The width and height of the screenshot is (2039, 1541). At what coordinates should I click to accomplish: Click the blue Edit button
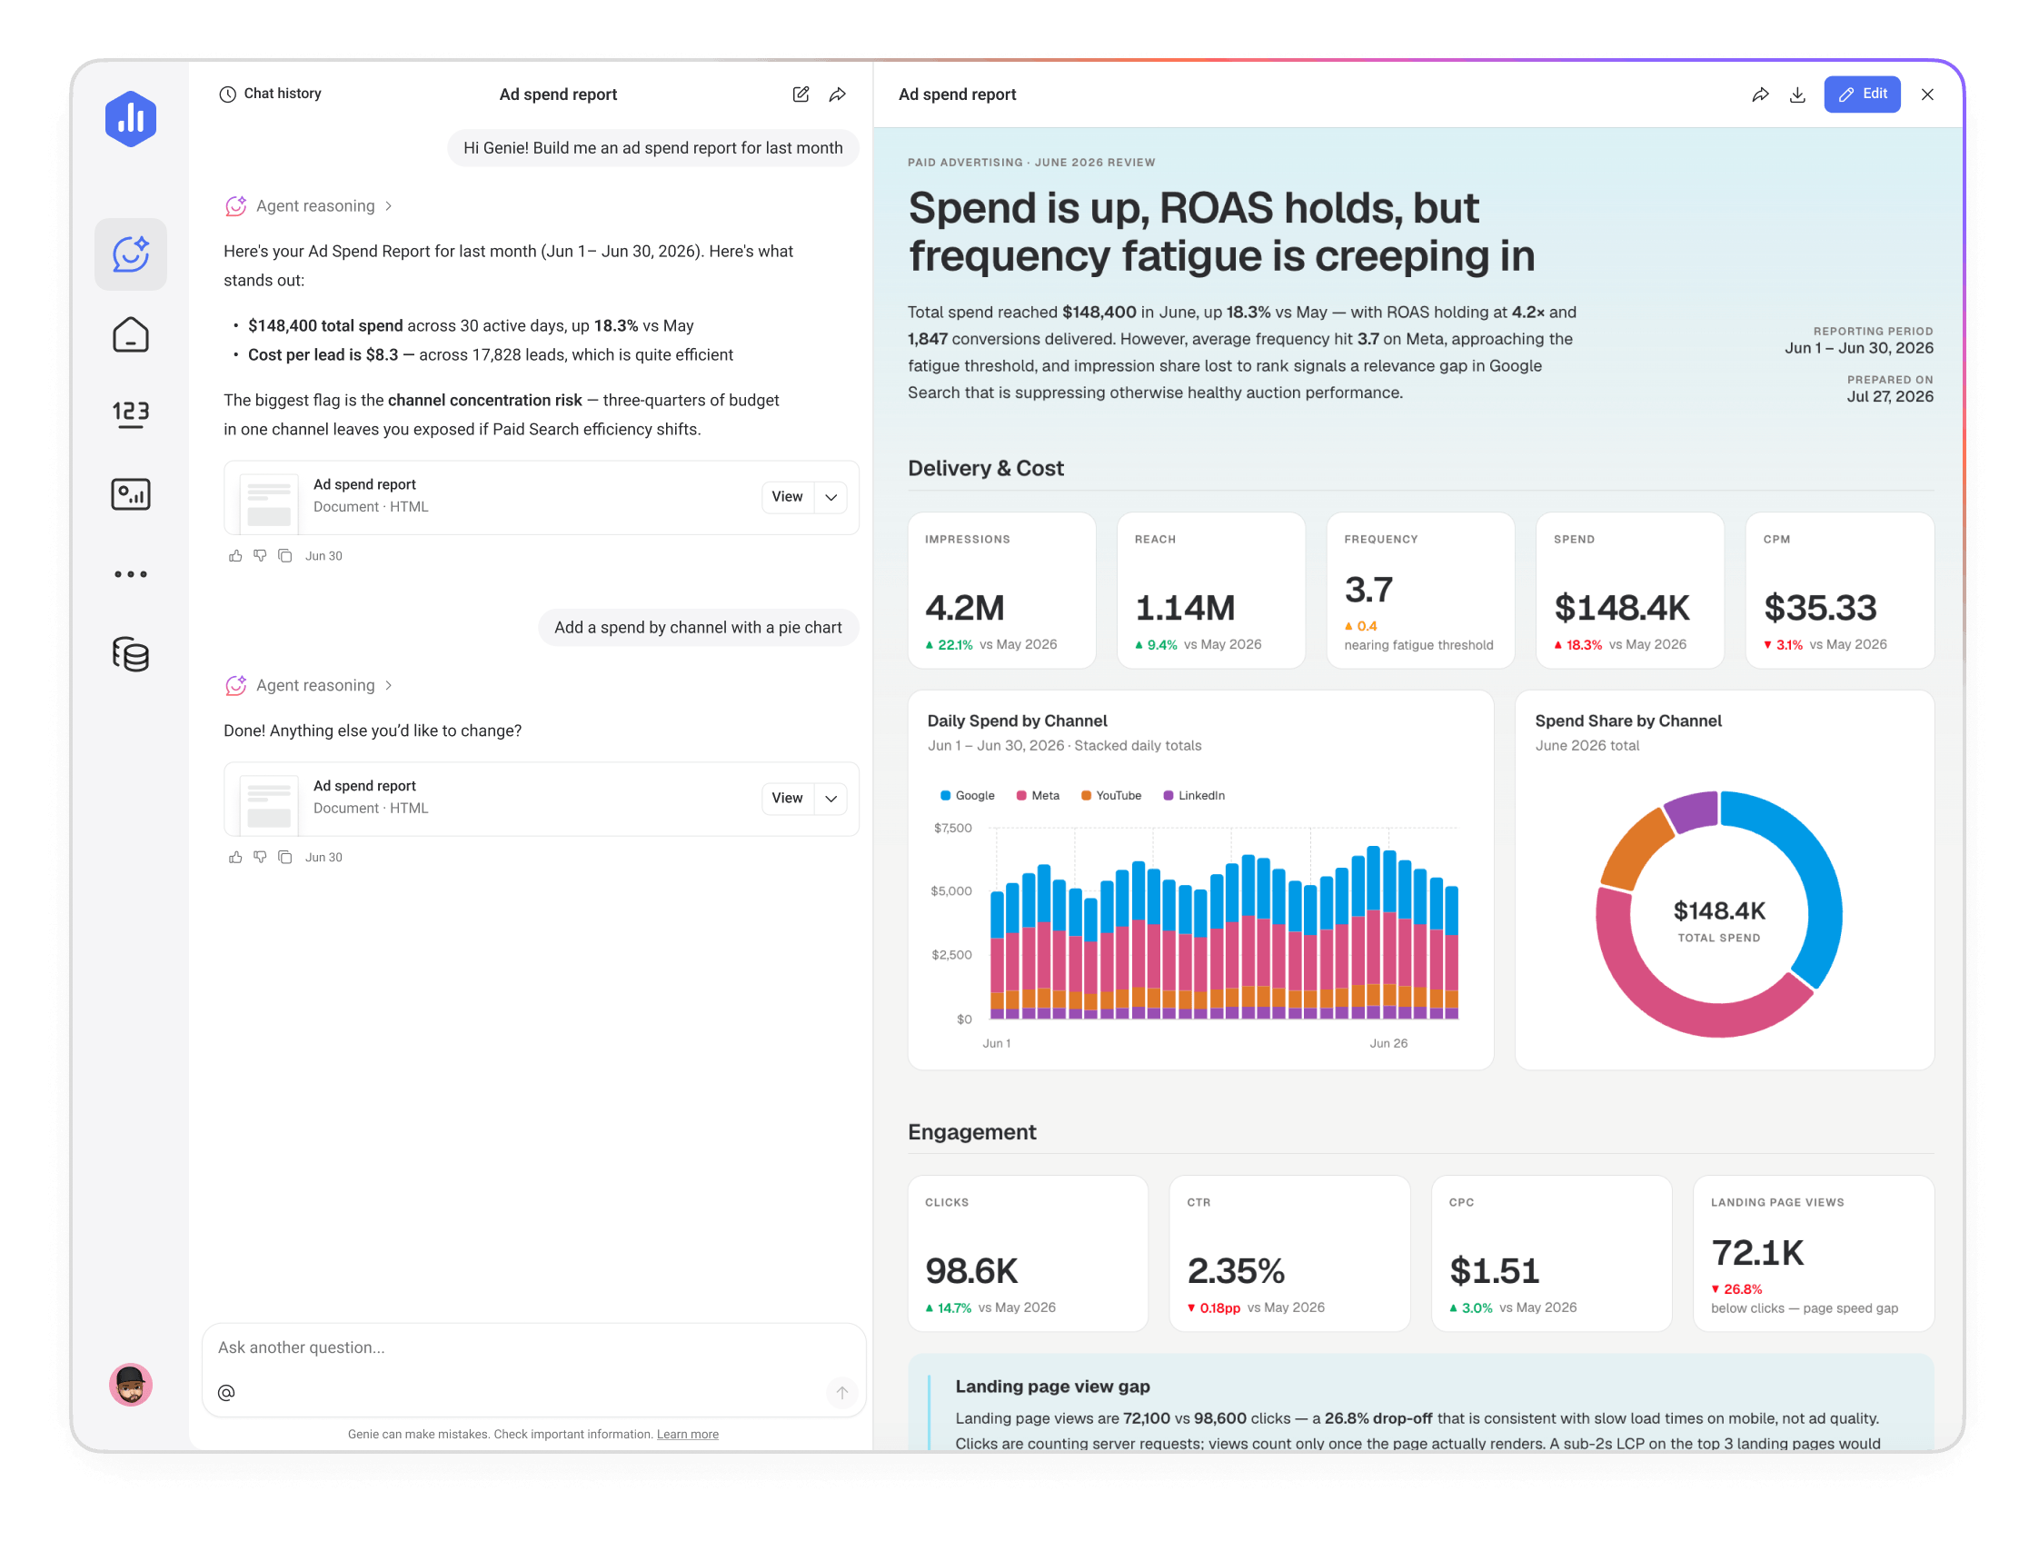pyautogui.click(x=1862, y=94)
